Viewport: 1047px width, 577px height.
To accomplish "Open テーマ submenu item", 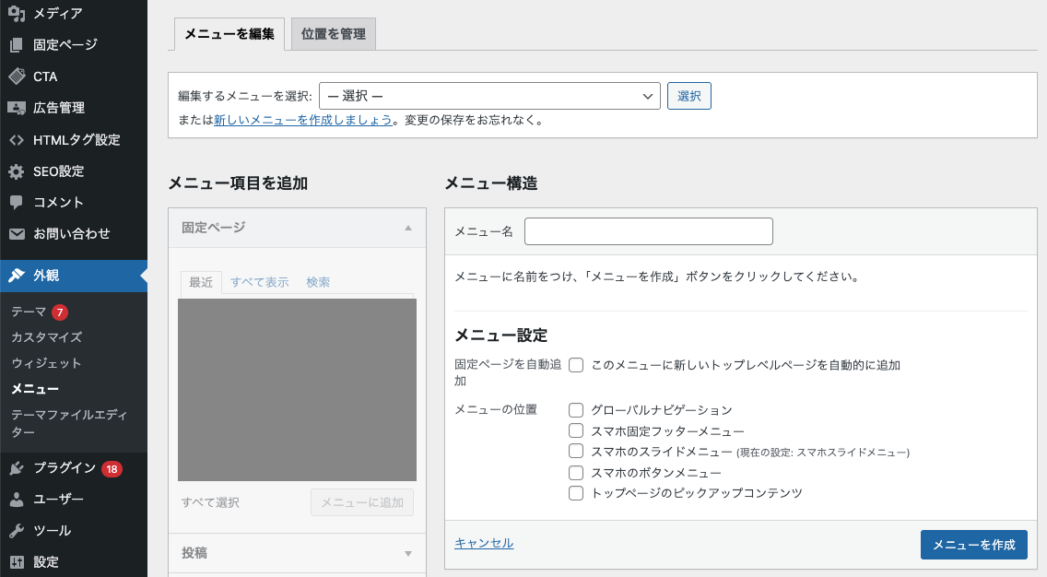I will click(x=29, y=312).
